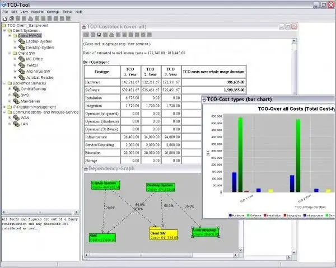
Task: Click the gear icon beside Laptop-System
Action: [21, 41]
